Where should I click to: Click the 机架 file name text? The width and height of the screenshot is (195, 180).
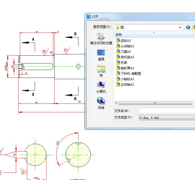point(124,62)
